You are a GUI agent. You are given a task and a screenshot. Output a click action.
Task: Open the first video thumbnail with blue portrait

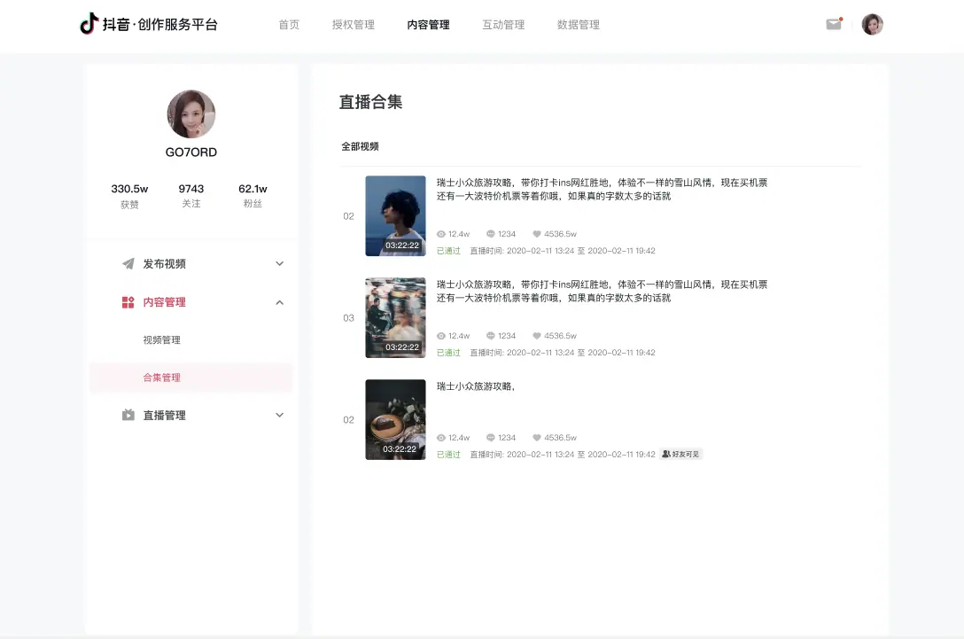pyautogui.click(x=395, y=216)
